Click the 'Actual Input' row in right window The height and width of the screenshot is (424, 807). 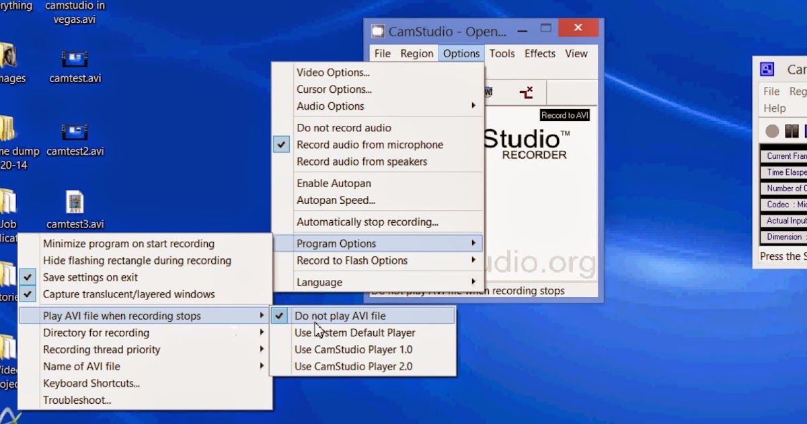tap(784, 221)
